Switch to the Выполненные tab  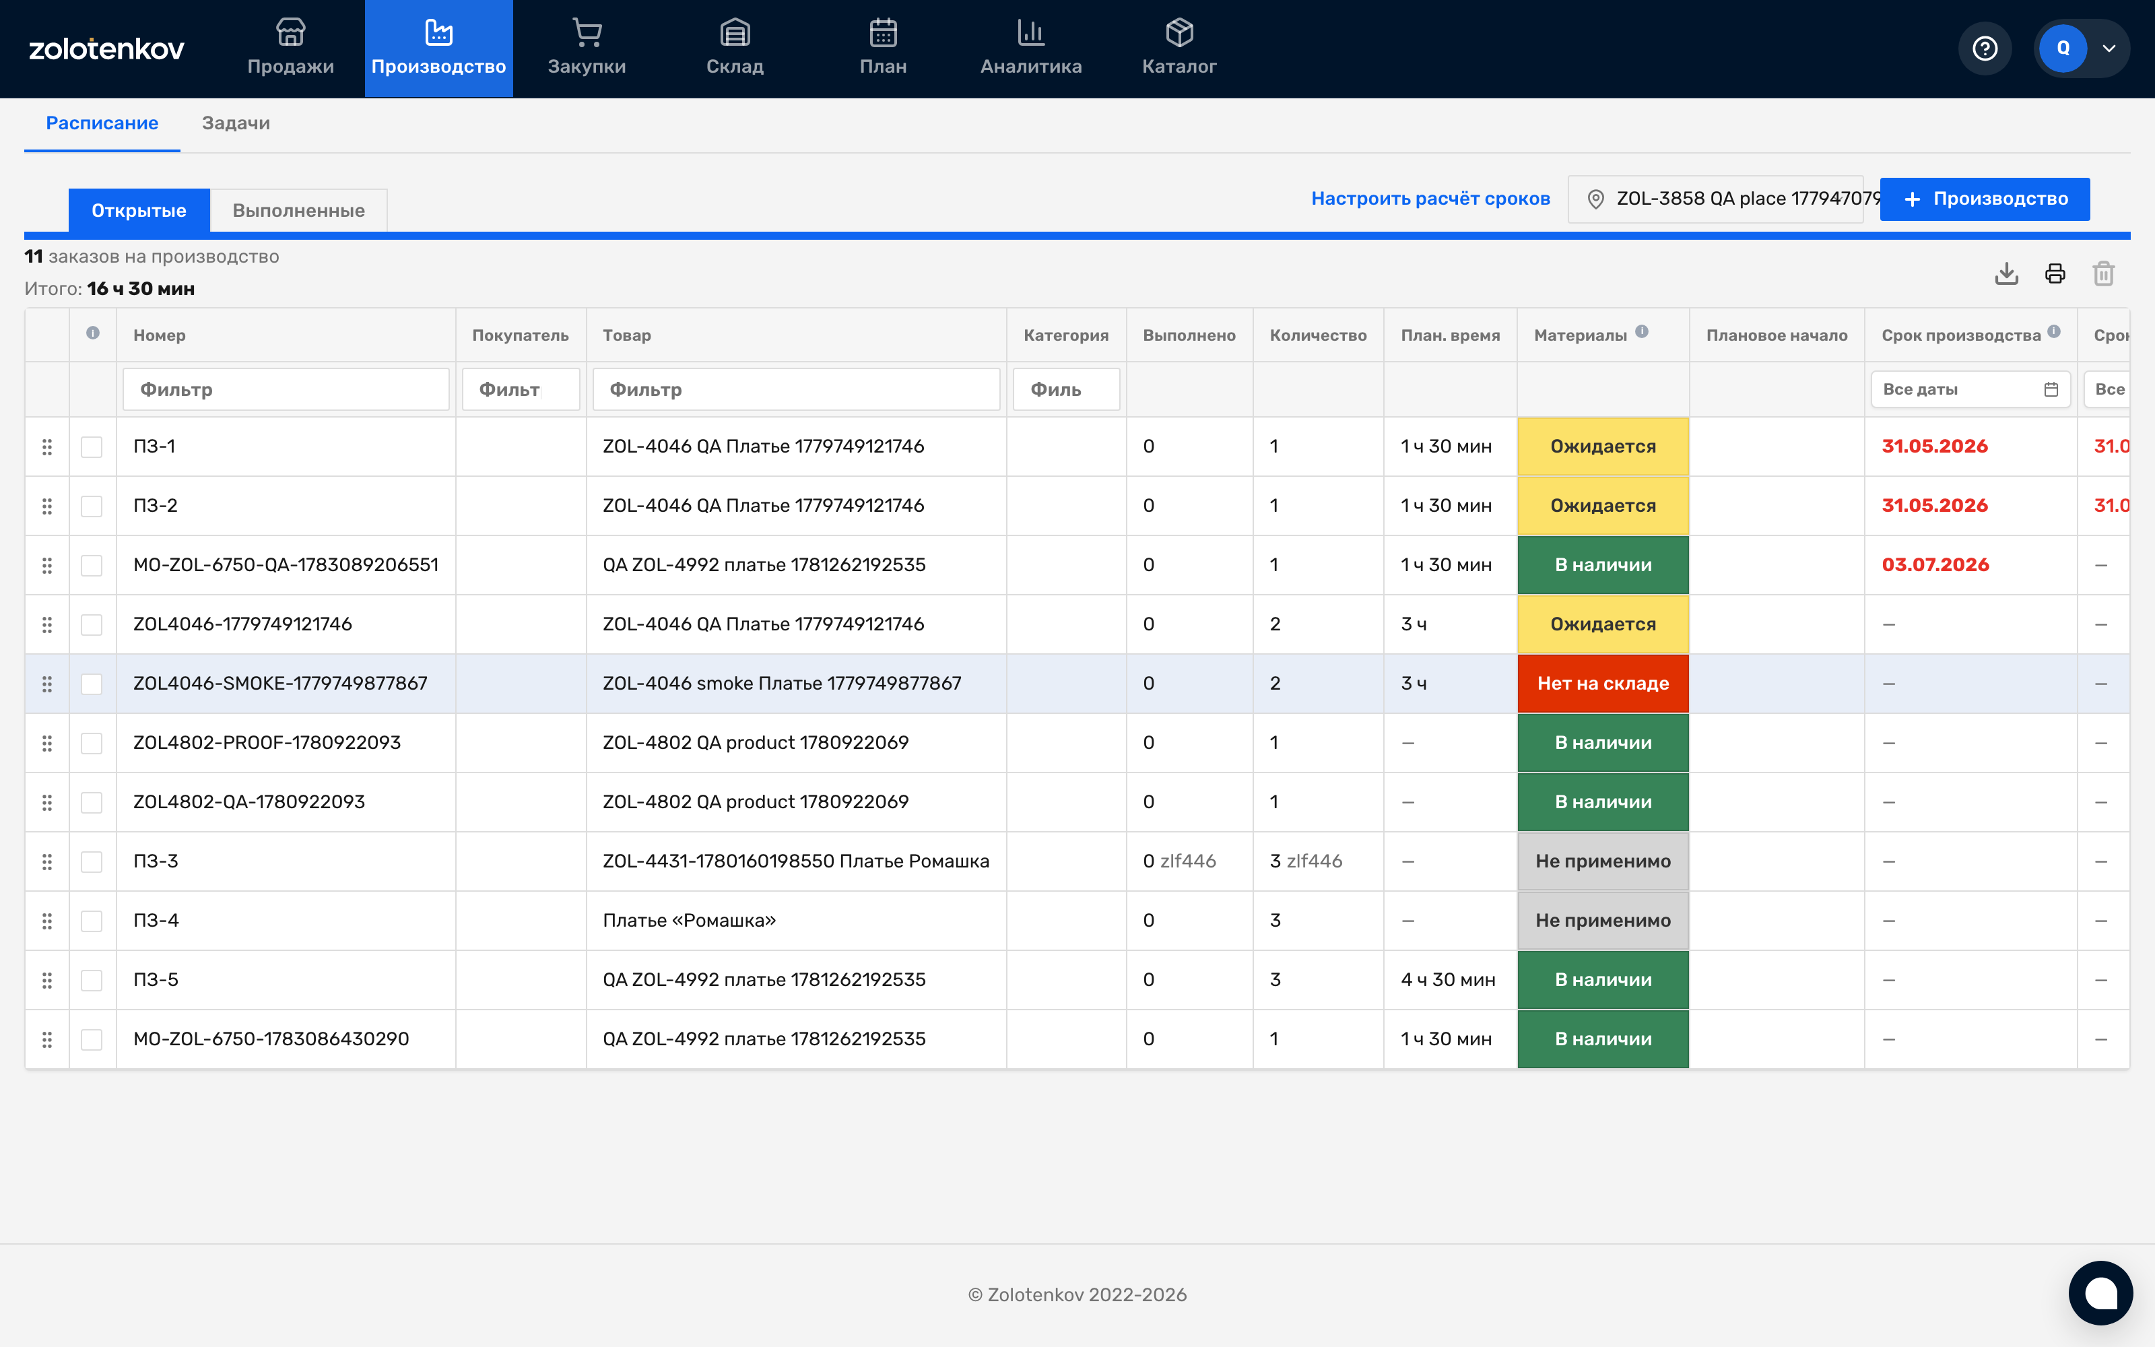(x=298, y=210)
